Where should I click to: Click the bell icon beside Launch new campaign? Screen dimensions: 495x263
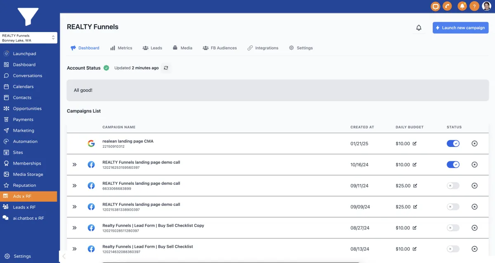point(419,28)
